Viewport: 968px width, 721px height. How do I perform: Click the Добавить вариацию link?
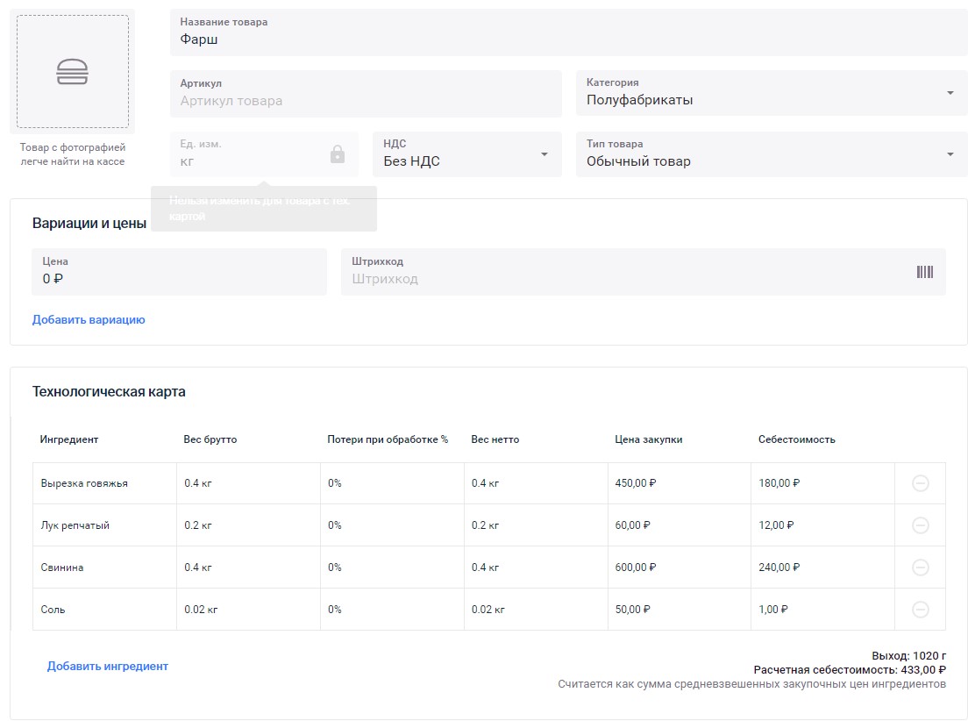[89, 319]
